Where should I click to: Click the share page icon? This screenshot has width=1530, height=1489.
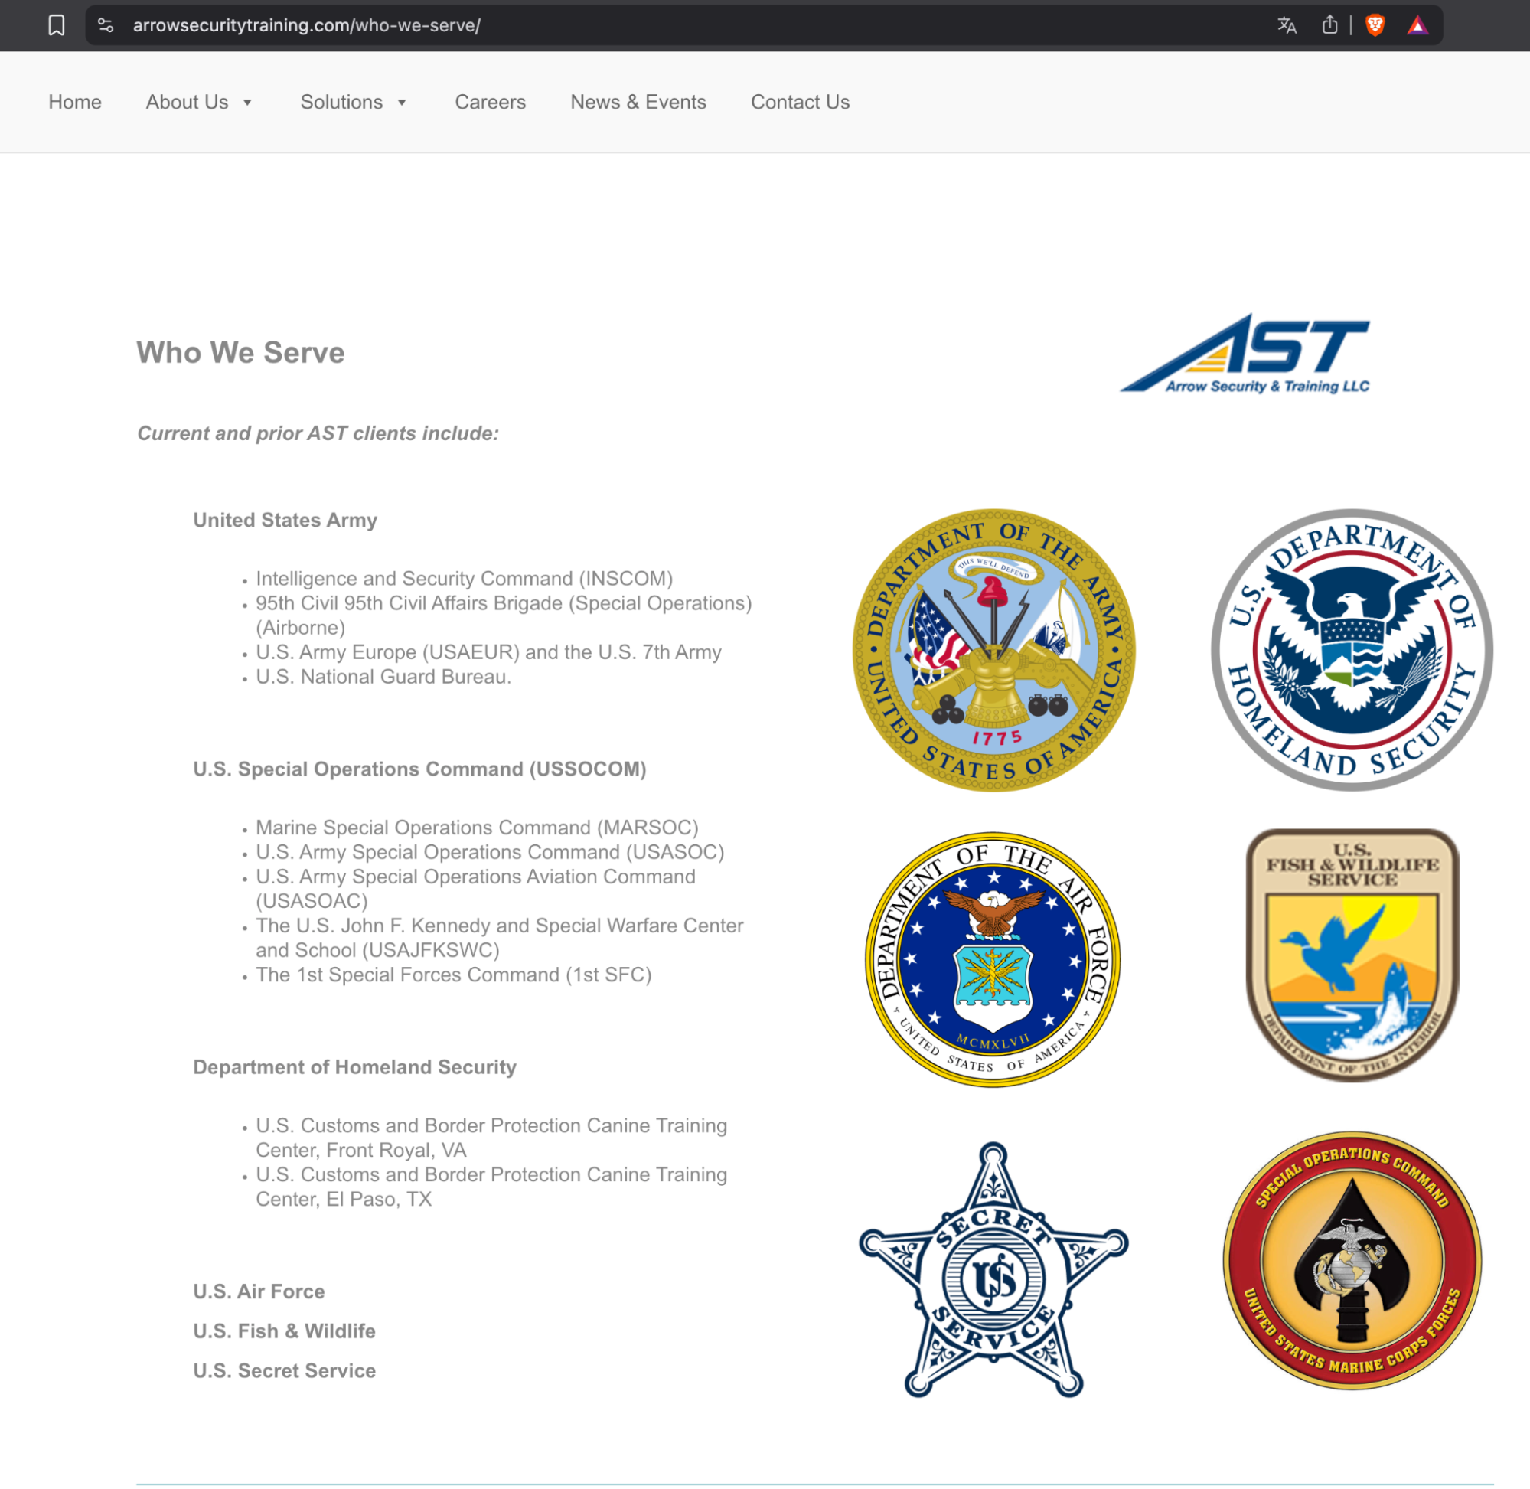coord(1329,25)
